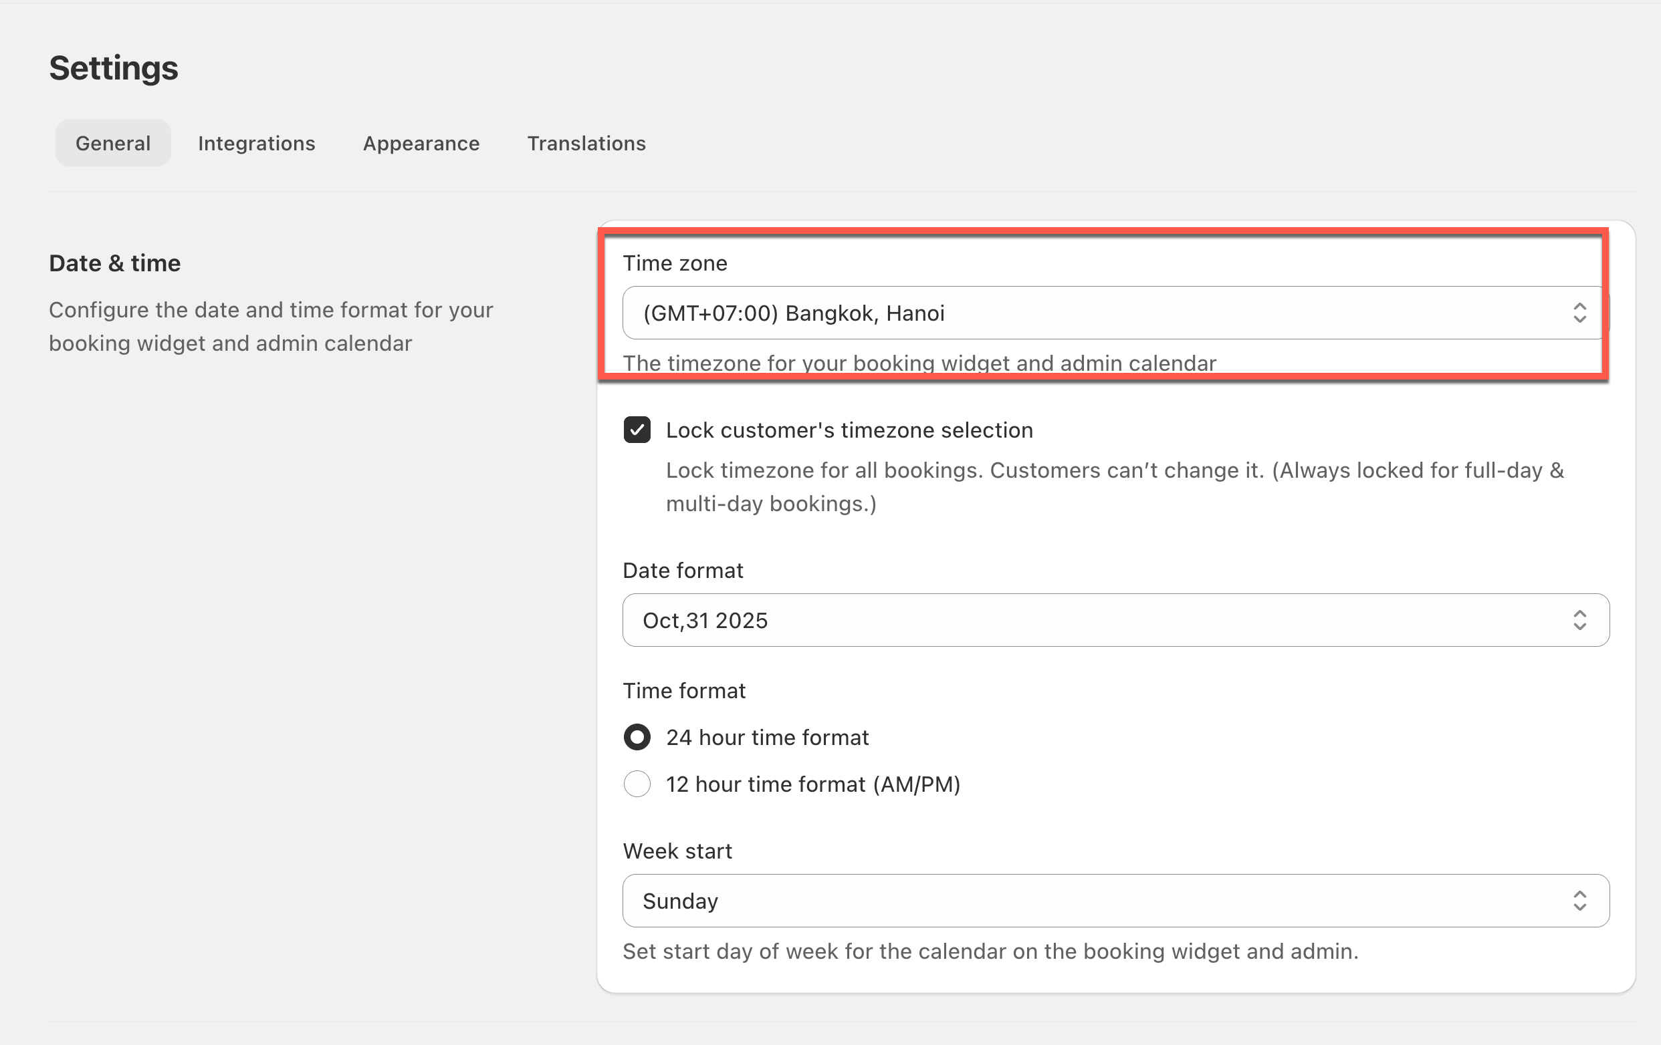Click the Week start chevron arrows icon

coord(1579,901)
